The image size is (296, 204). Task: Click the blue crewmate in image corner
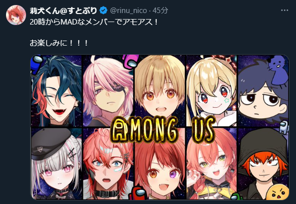[x=37, y=64]
